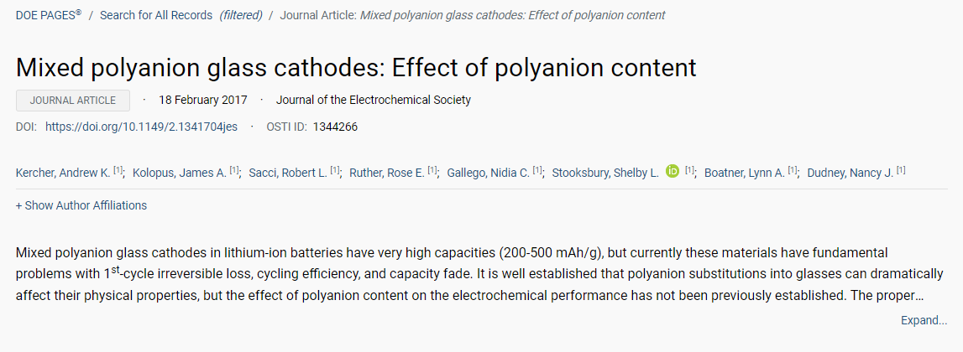Click affiliation superscript [1] after Kercher
The height and width of the screenshot is (352, 963).
click(x=118, y=171)
